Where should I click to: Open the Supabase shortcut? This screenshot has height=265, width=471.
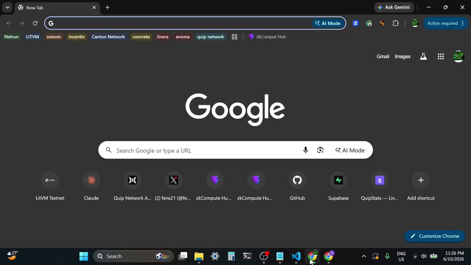click(x=338, y=186)
